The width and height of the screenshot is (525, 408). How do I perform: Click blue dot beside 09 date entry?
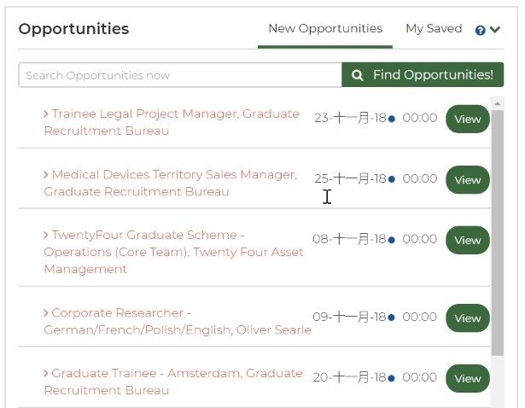click(x=392, y=318)
